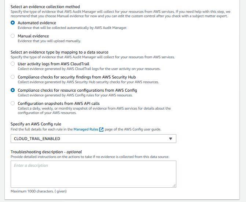
Task: Click the User activity logs from AWS CloudTrail label
Action: click(x=54, y=64)
